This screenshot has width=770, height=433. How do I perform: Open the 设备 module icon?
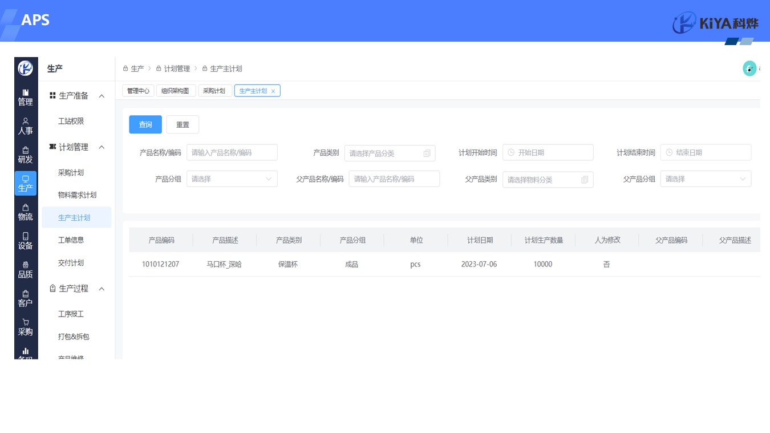(25, 241)
